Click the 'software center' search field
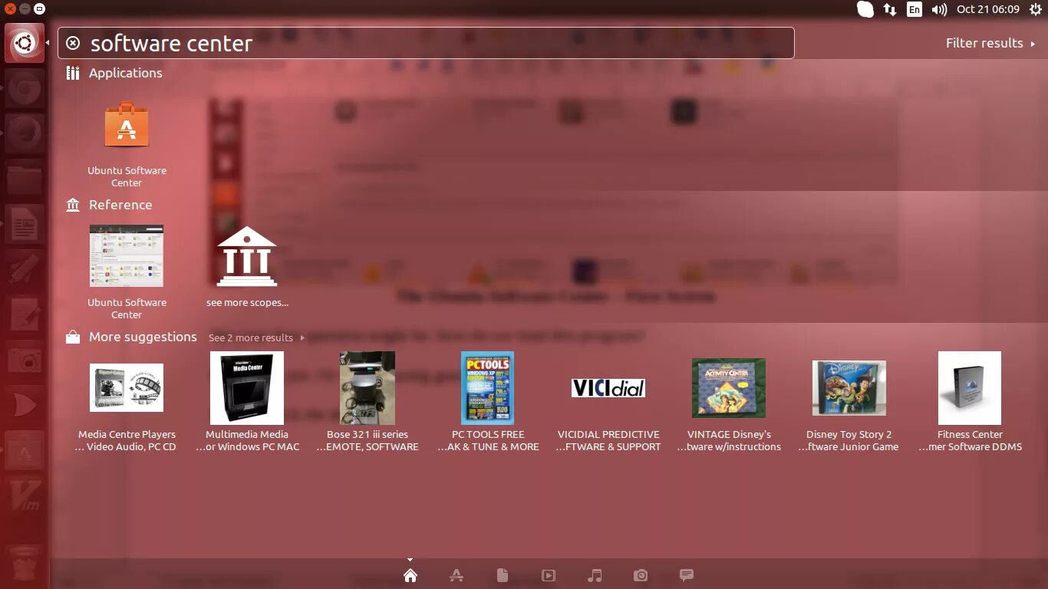The height and width of the screenshot is (589, 1048). [x=426, y=43]
